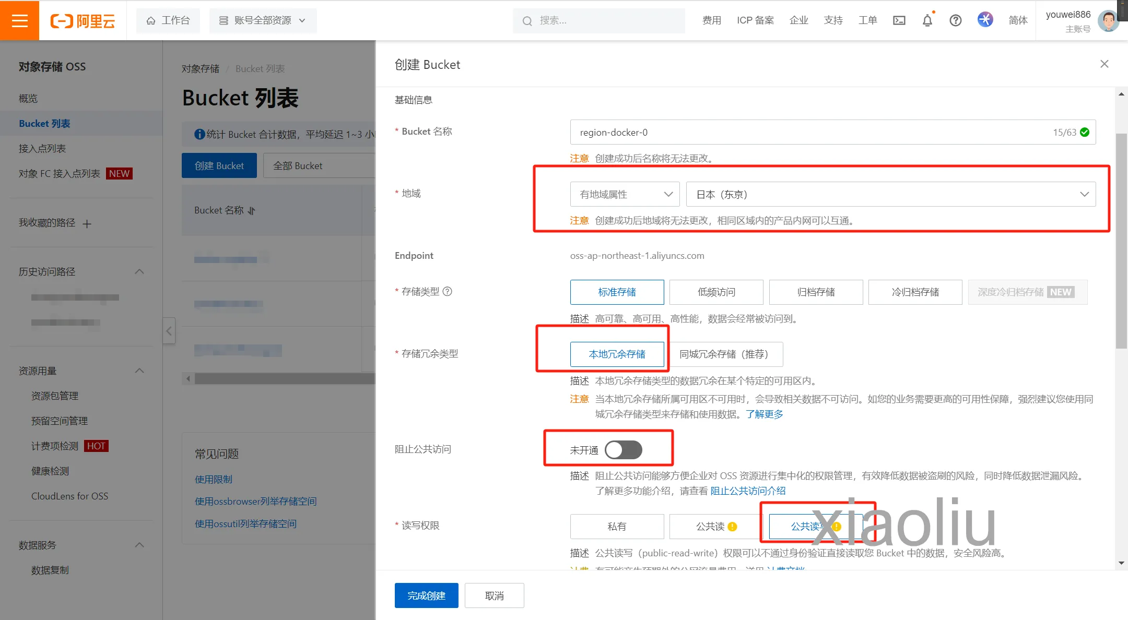Viewport: 1128px width, 620px height.
Task: Open the region attribute dropdown
Action: click(625, 194)
